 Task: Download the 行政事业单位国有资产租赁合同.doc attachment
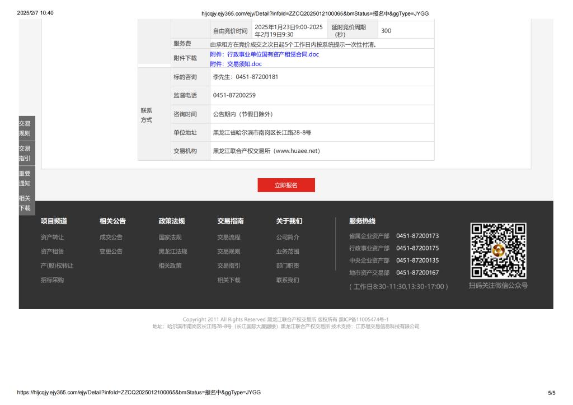click(x=264, y=54)
